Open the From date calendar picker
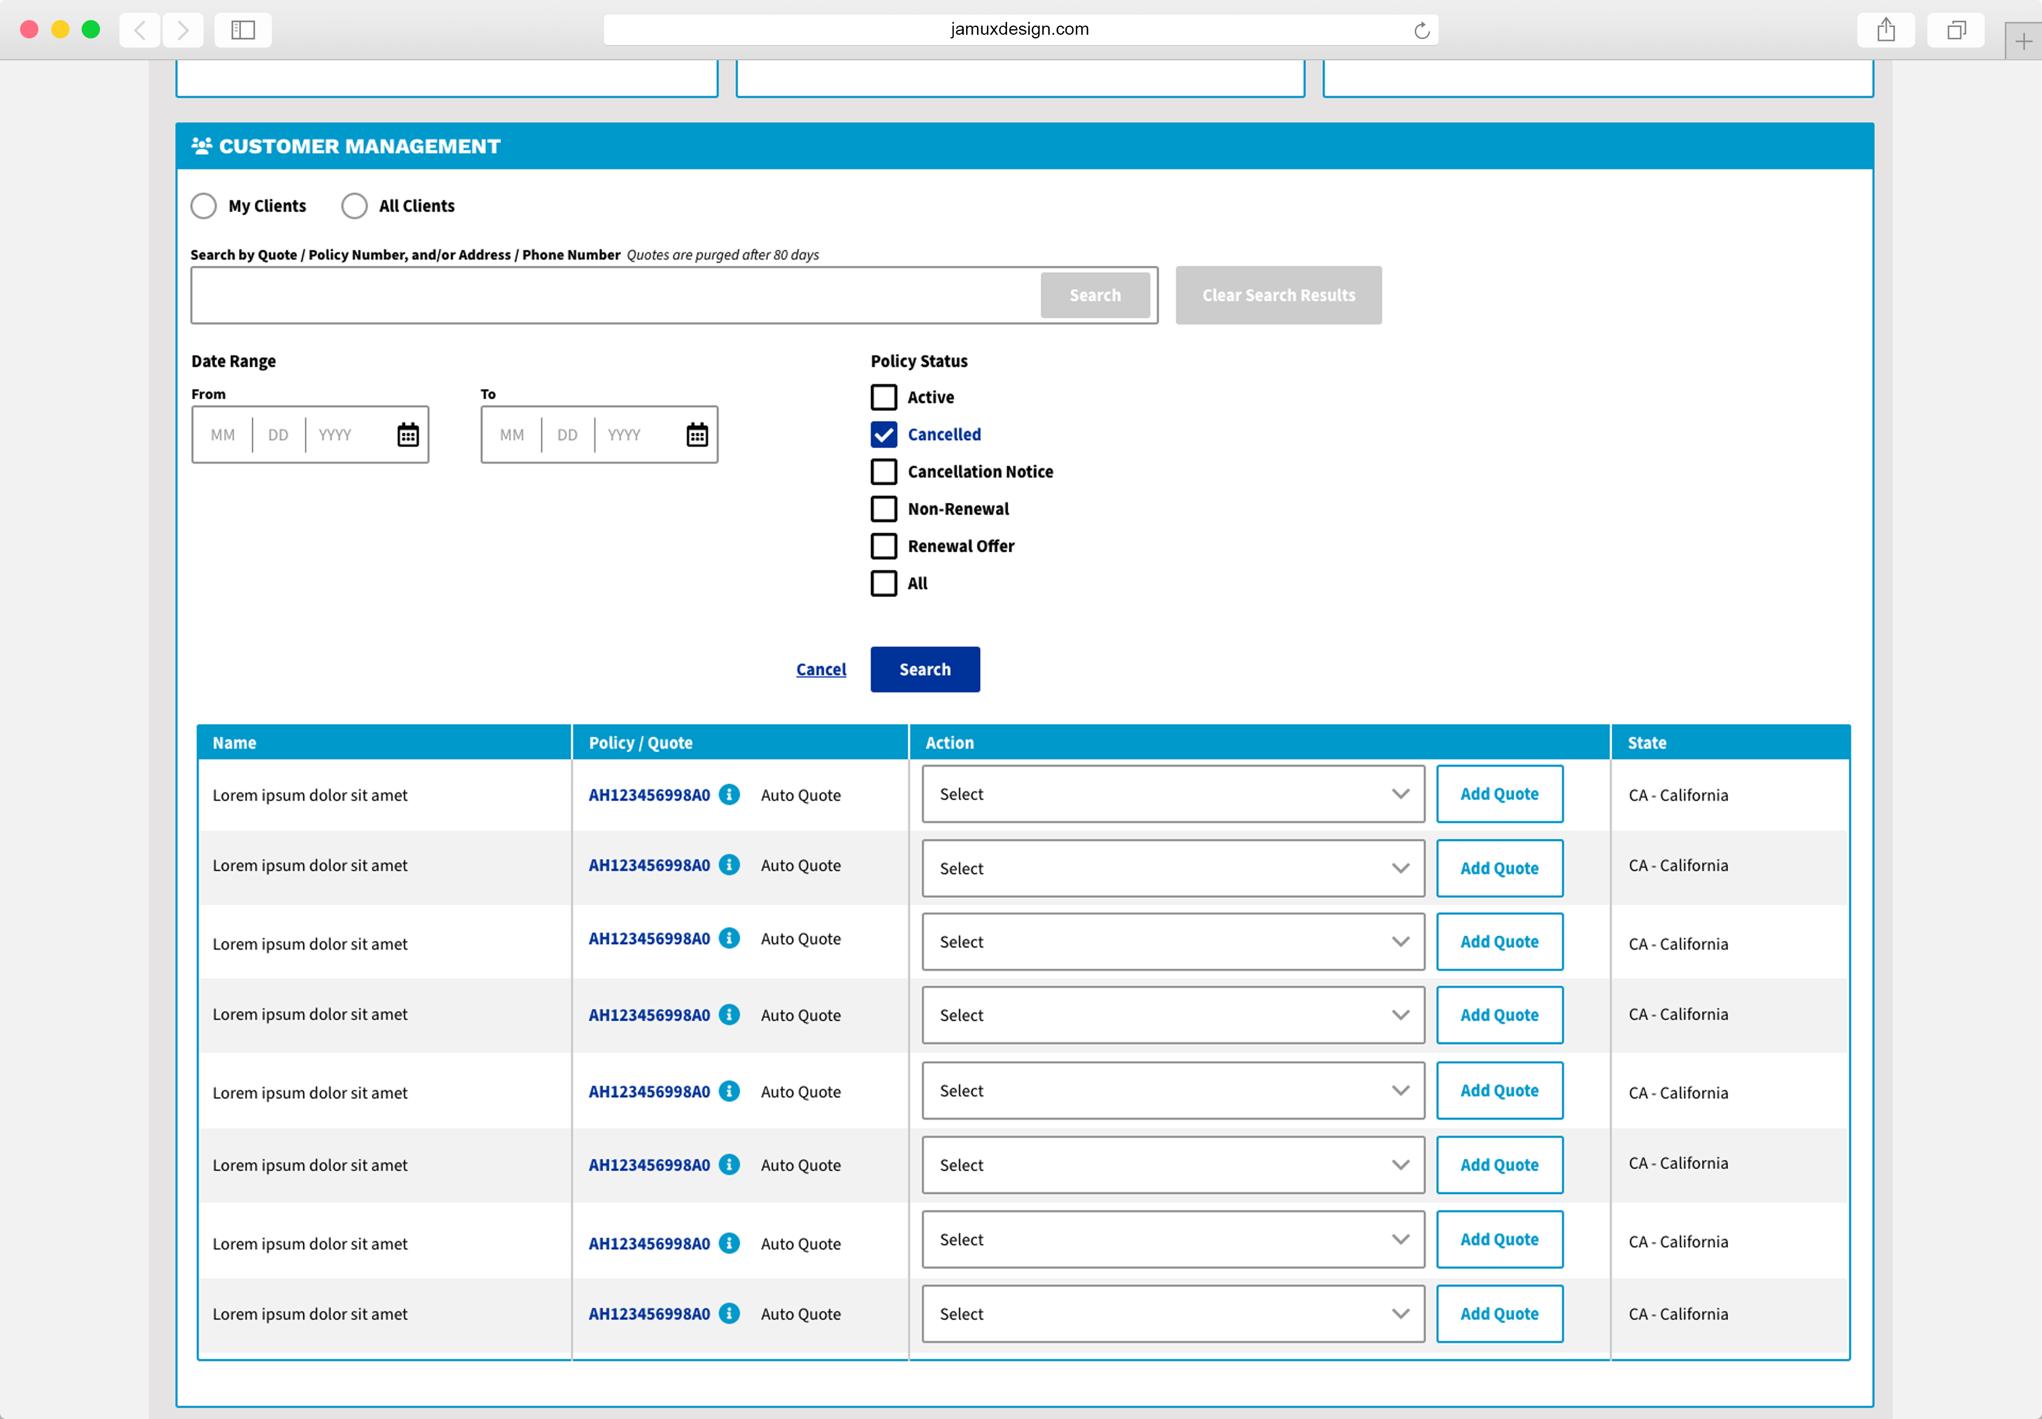 (x=408, y=435)
